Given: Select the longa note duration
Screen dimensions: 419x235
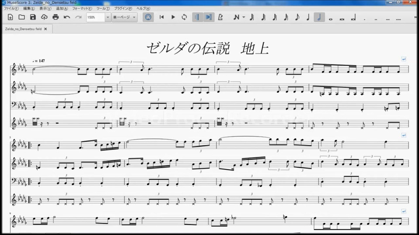Looking at the screenshot, I should (x=353, y=18).
